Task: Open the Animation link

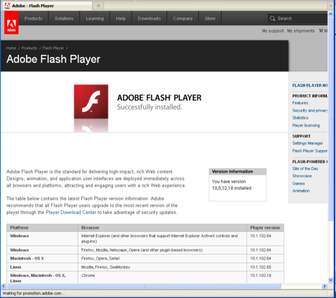Action: pyautogui.click(x=301, y=191)
